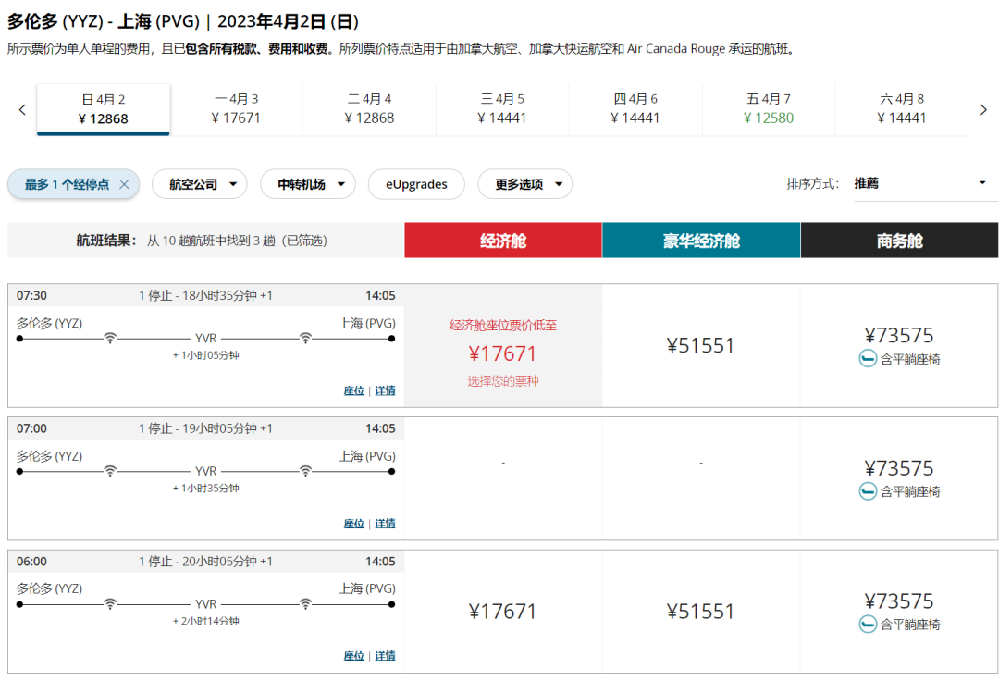The height and width of the screenshot is (681, 999).
Task: Click lie-flat seat icon on 06:00 flight
Action: click(x=868, y=625)
